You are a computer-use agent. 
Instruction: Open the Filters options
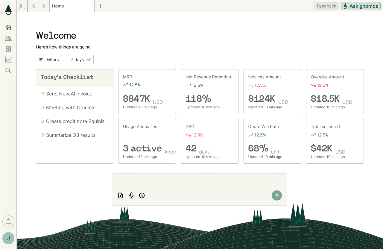[49, 60]
